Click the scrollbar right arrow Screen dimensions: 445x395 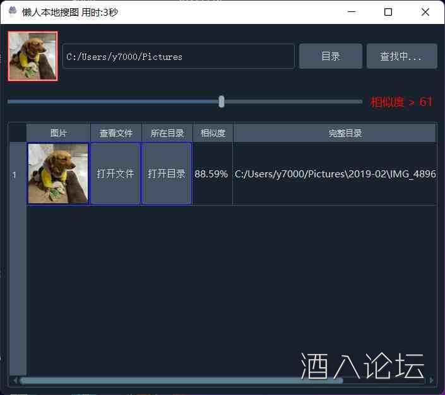pos(431,380)
